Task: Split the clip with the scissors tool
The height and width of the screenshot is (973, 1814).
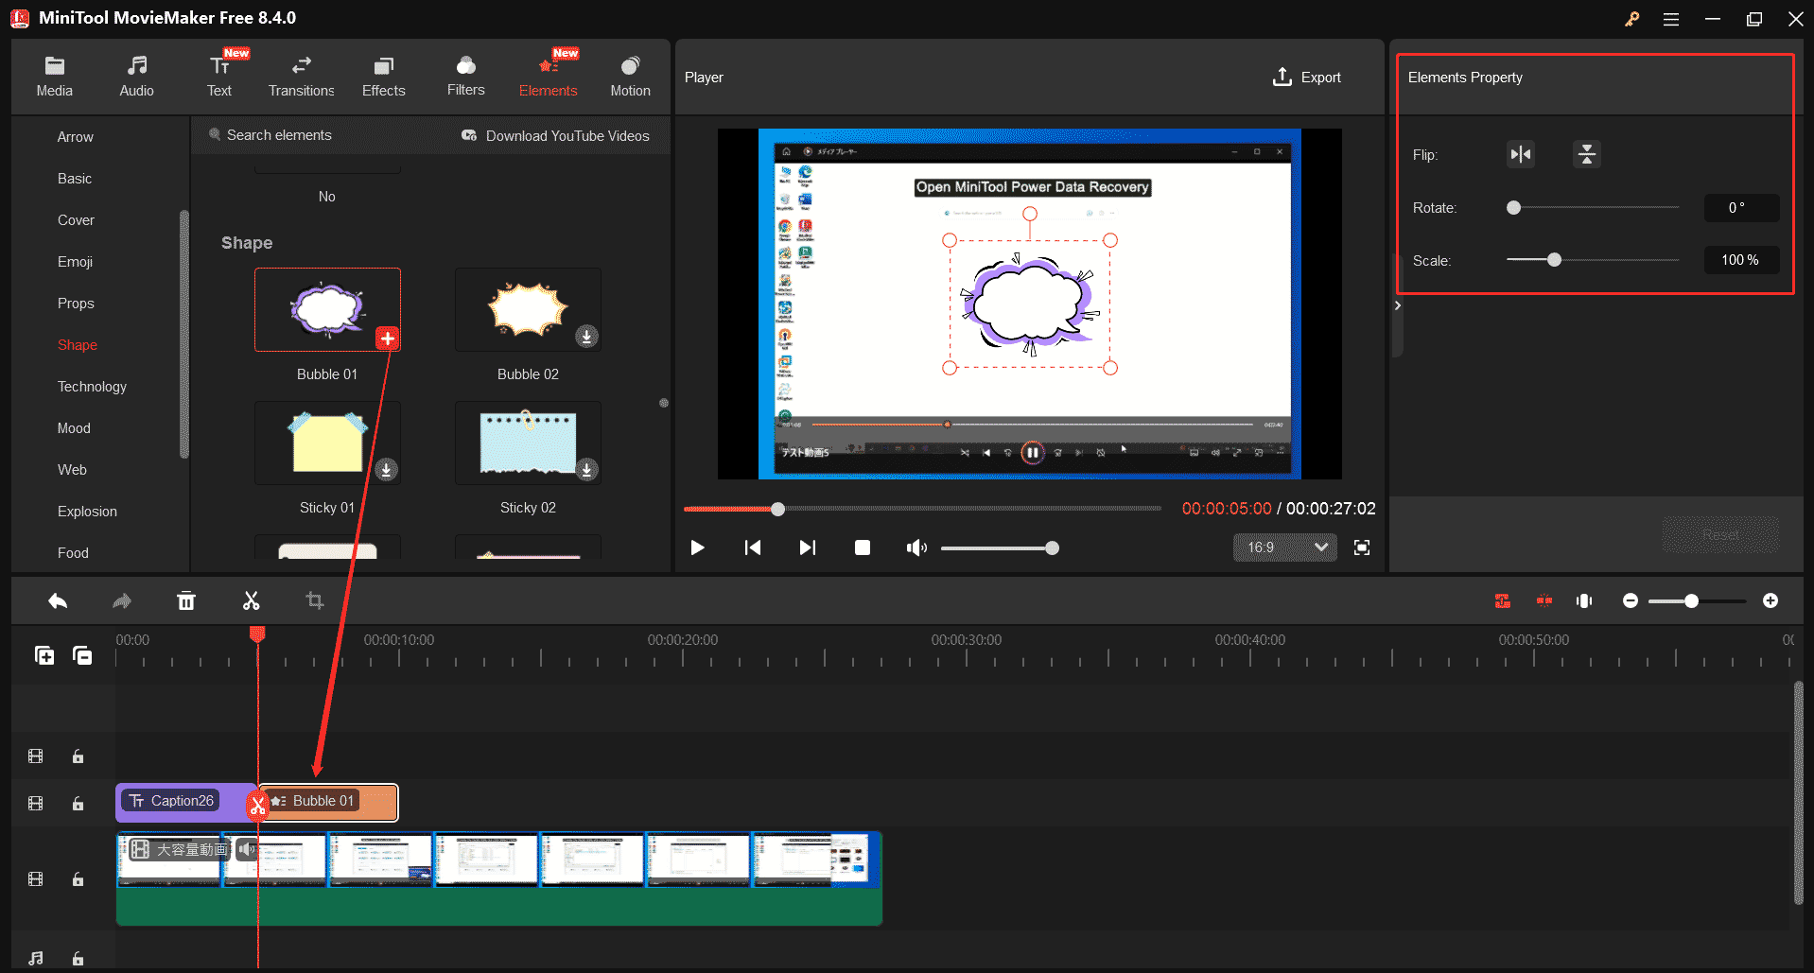Action: pos(251,600)
